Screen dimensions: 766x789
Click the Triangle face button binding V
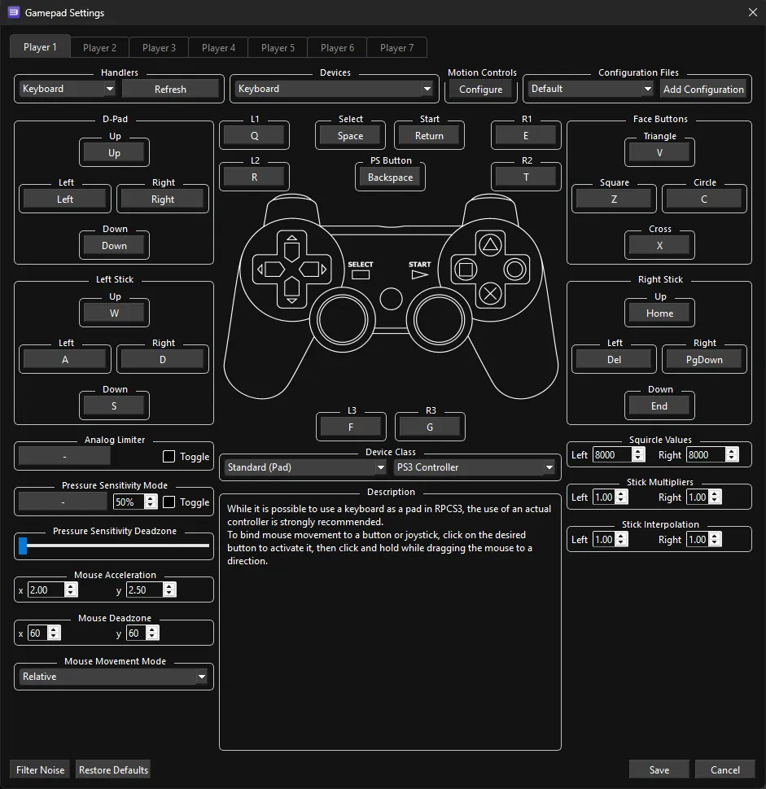coord(659,152)
